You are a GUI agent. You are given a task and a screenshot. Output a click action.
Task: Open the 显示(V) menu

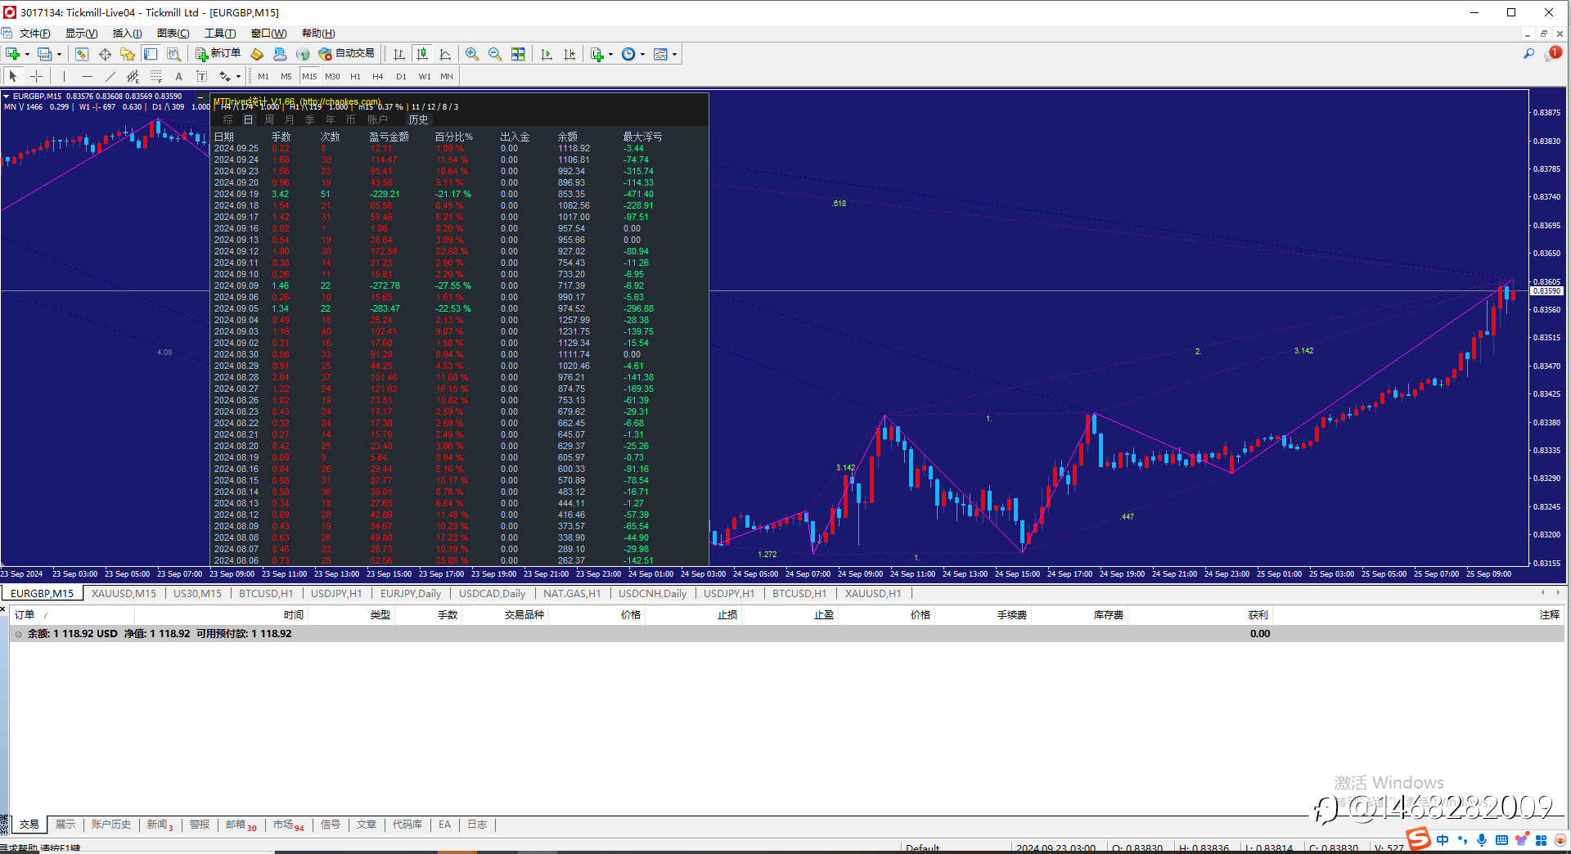81,34
